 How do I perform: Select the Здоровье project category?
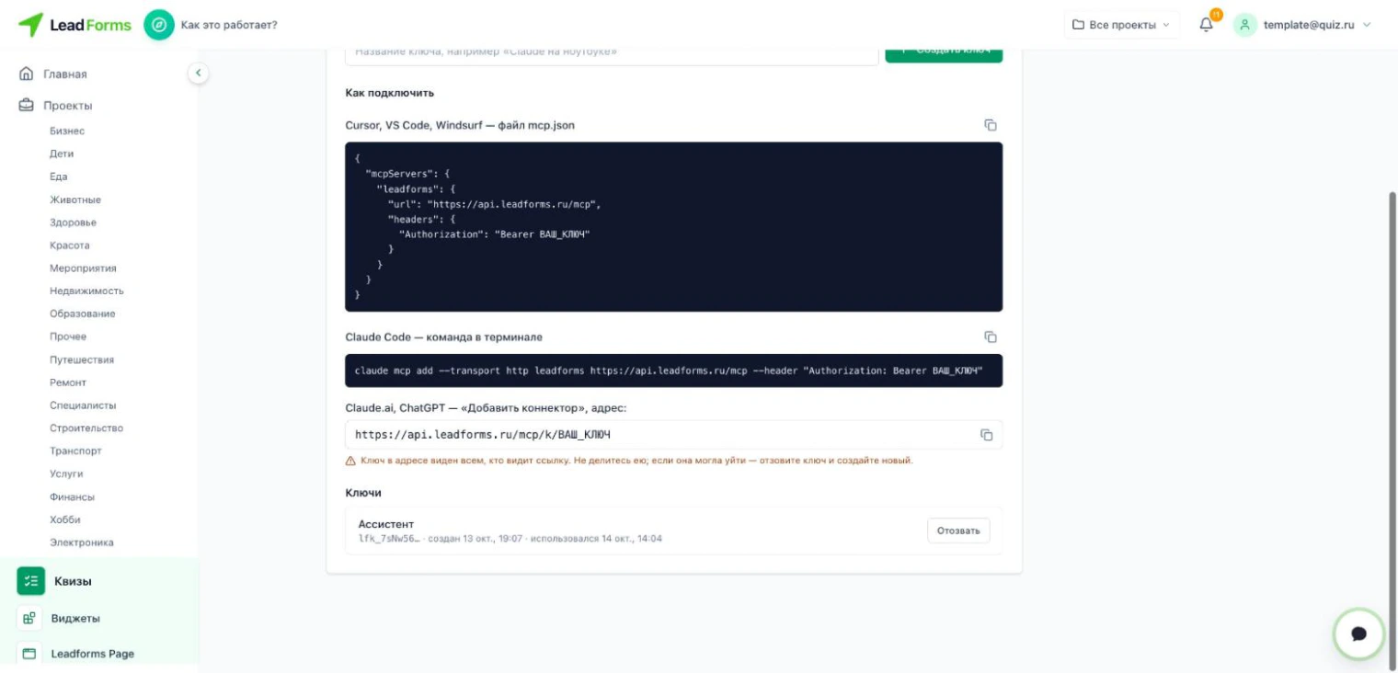[x=73, y=222]
